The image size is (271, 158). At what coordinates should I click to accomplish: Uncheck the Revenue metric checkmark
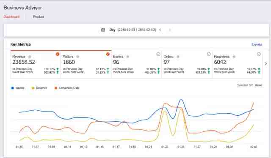coord(58,54)
